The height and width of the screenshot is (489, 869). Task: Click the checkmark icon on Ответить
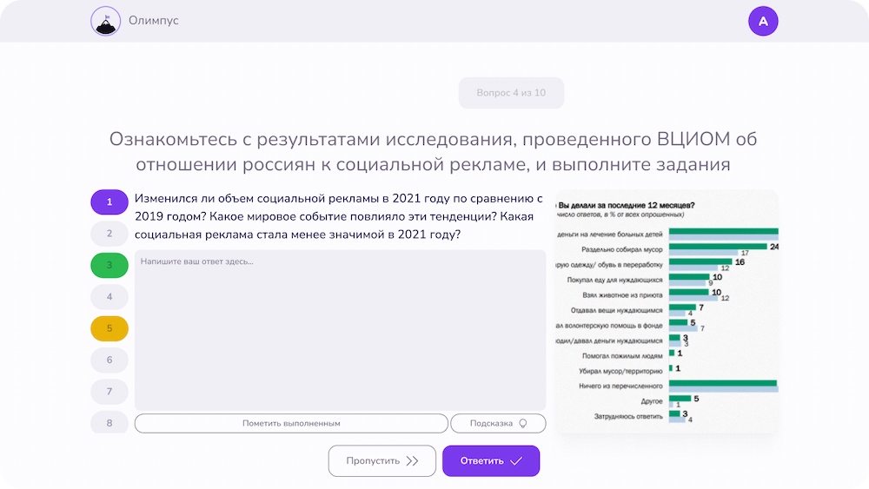516,460
